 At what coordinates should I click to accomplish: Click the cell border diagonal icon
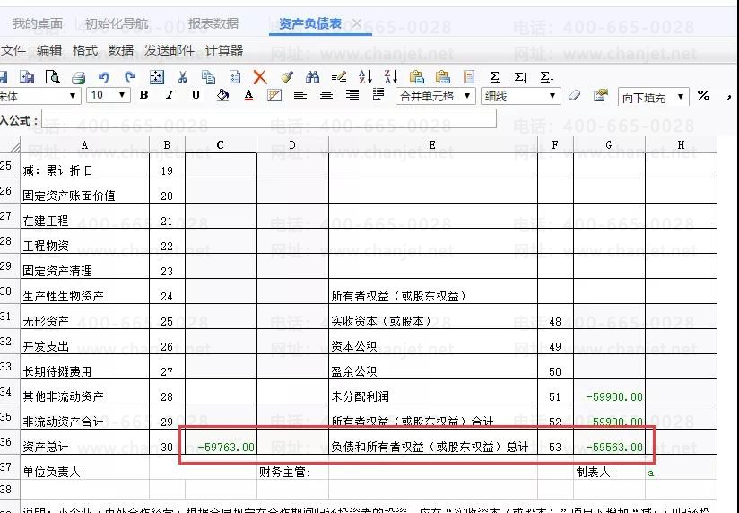(x=274, y=95)
